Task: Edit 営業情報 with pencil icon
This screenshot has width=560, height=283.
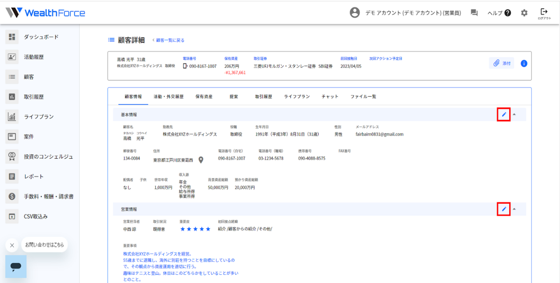Action: [x=504, y=209]
